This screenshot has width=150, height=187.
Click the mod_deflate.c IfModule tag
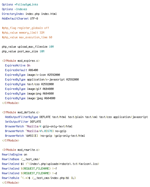tap(21, 112)
